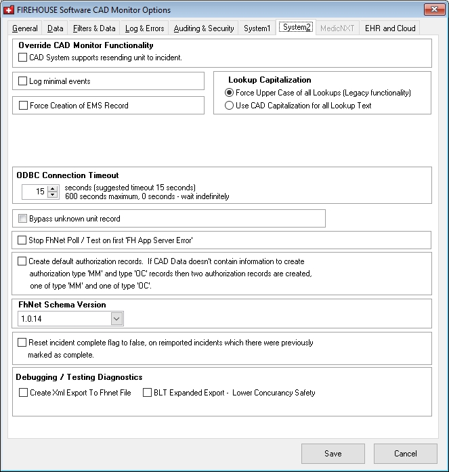Click the Save button
449x472 pixels.
pos(333,453)
